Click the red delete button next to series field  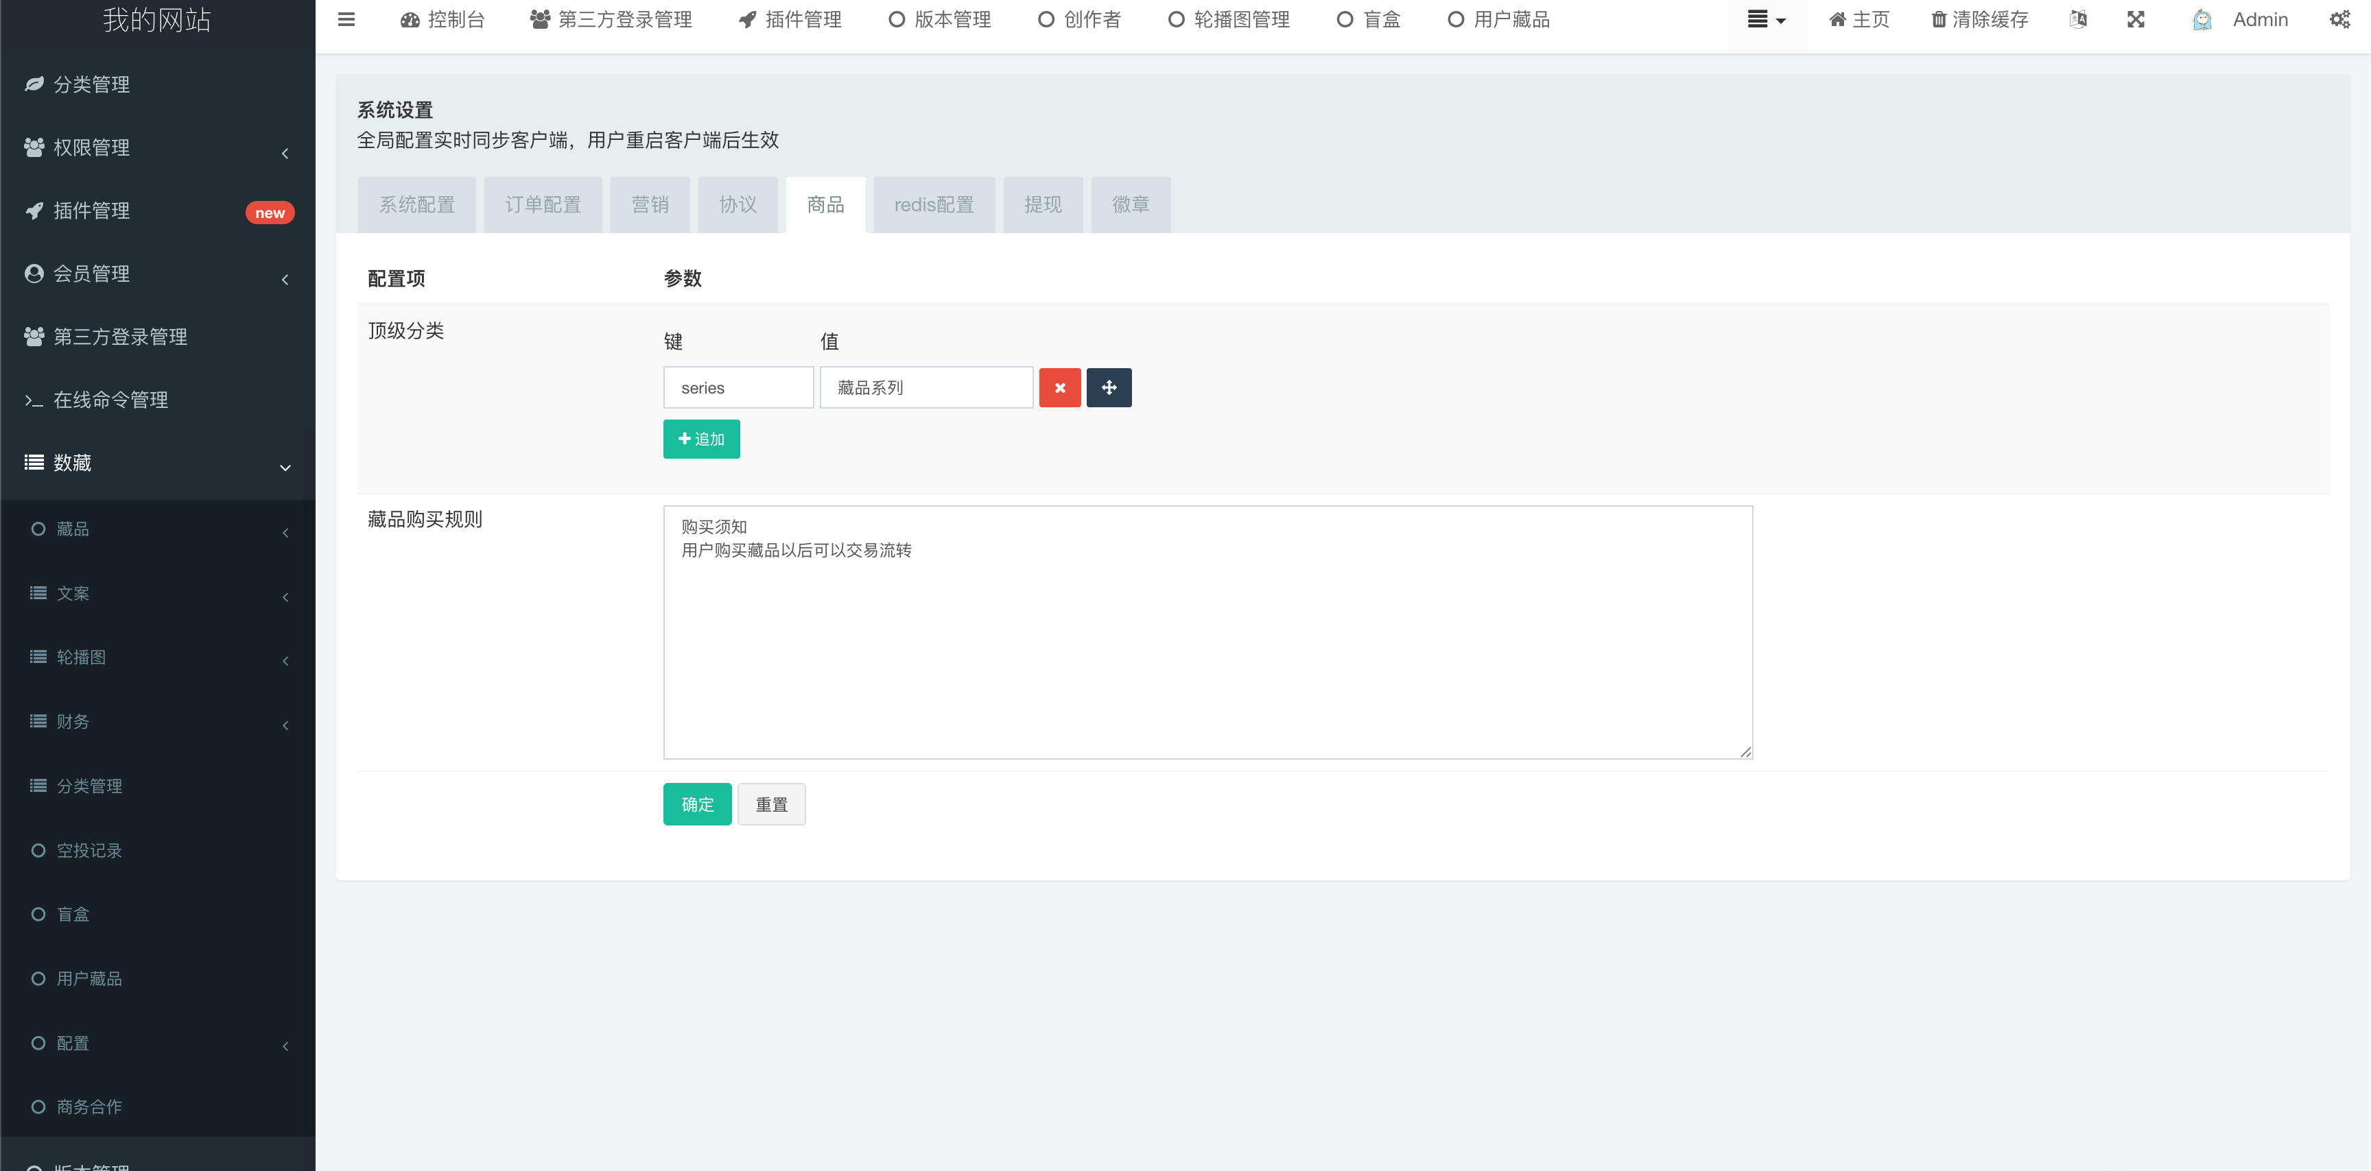coord(1059,387)
